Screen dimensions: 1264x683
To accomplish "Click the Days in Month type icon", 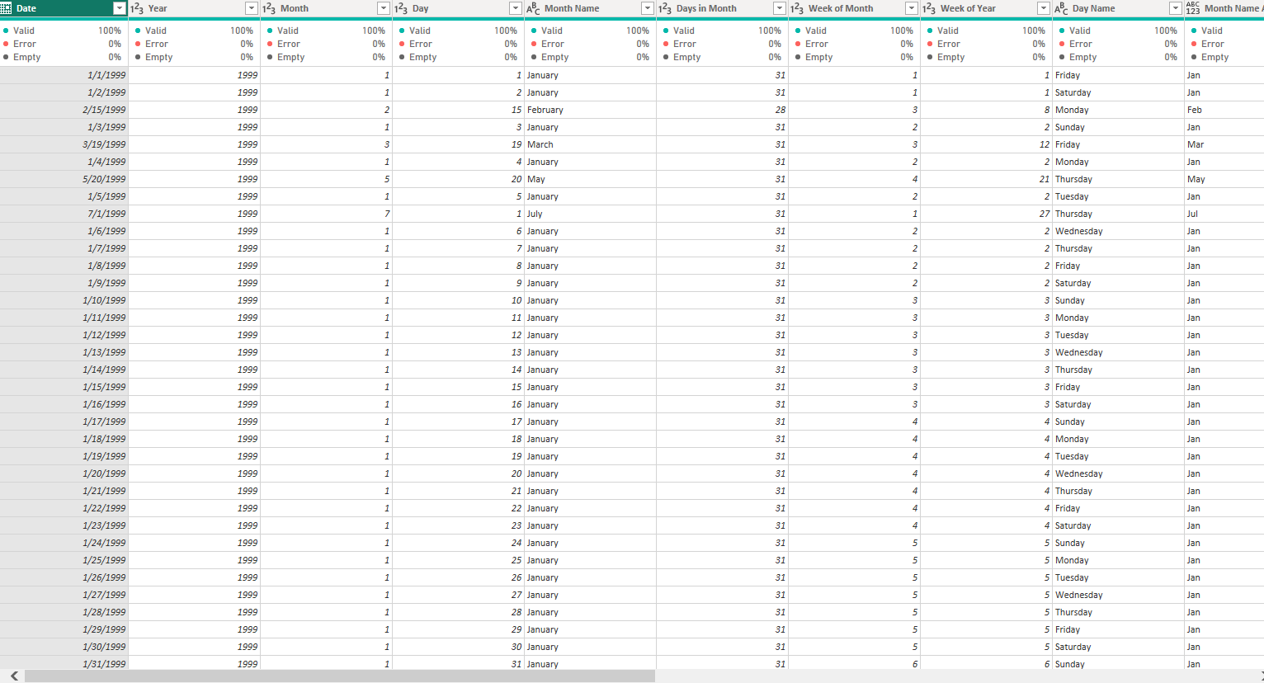I will 665,8.
